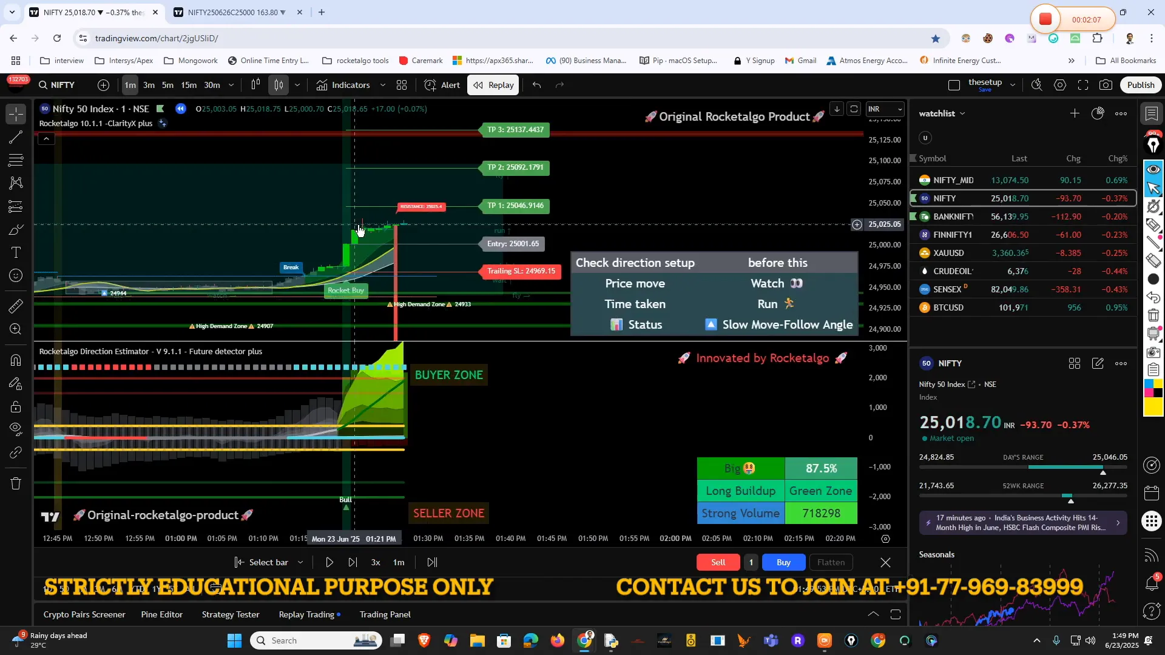Open Select bar dropdown arrow
Viewport: 1165px width, 655px height.
(x=300, y=562)
